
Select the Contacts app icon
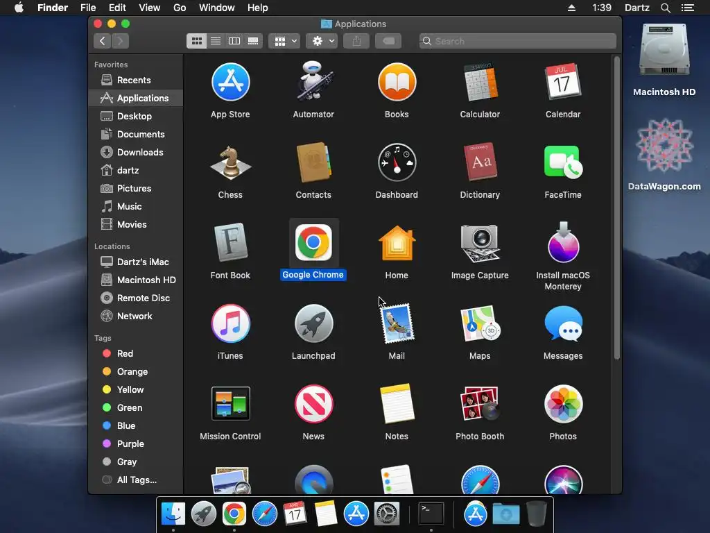[x=313, y=162]
